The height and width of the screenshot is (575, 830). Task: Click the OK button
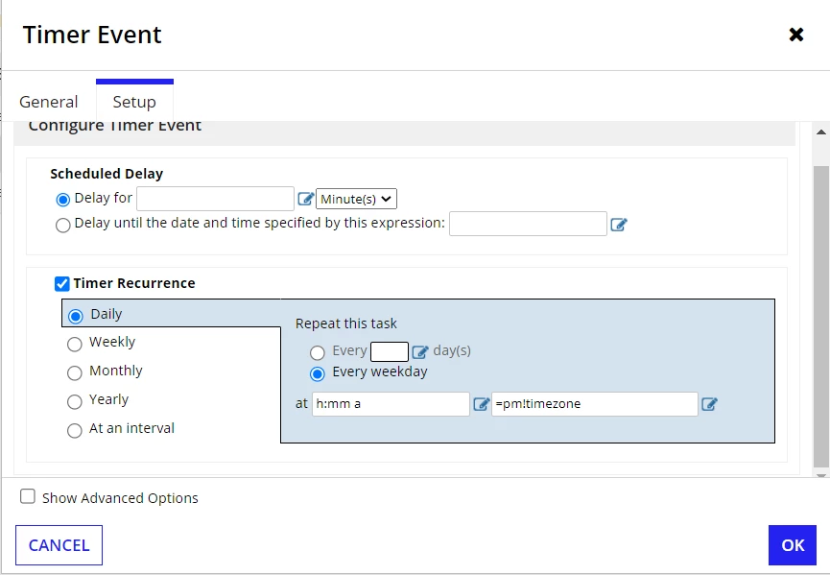pos(793,545)
